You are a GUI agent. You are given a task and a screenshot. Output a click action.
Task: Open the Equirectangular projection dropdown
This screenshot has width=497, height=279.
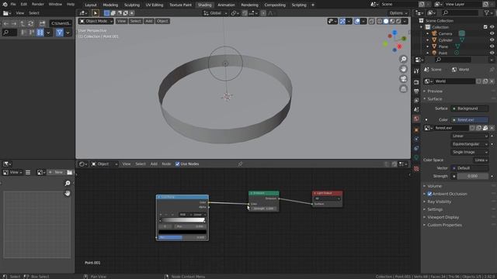coord(469,144)
